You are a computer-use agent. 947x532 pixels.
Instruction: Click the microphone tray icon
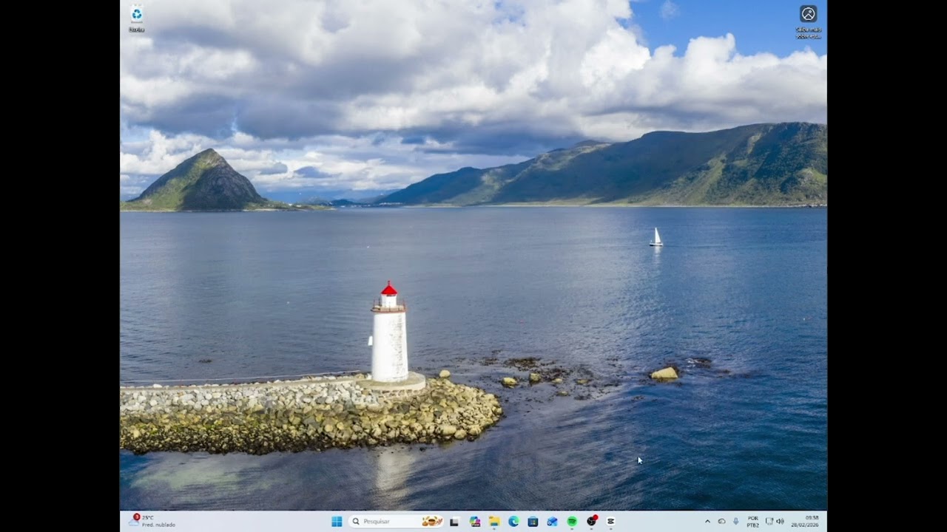tap(735, 521)
